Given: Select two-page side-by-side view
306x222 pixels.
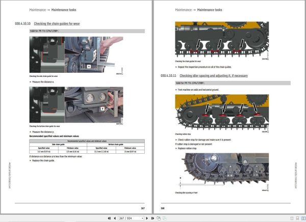Looking at the screenshot, I should pos(303,218).
